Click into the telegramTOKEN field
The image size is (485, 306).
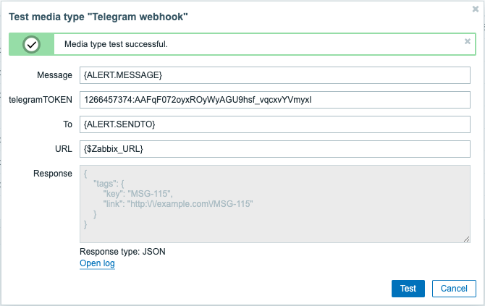click(x=275, y=100)
